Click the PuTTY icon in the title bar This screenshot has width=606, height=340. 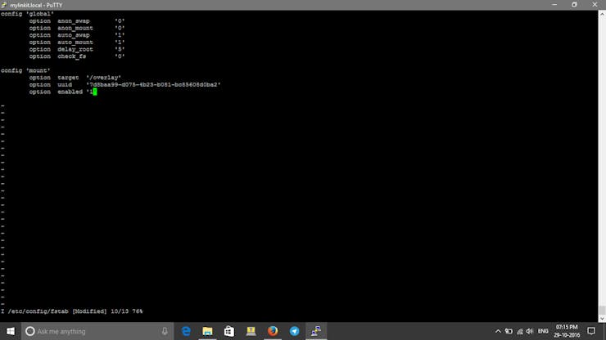[x=4, y=5]
